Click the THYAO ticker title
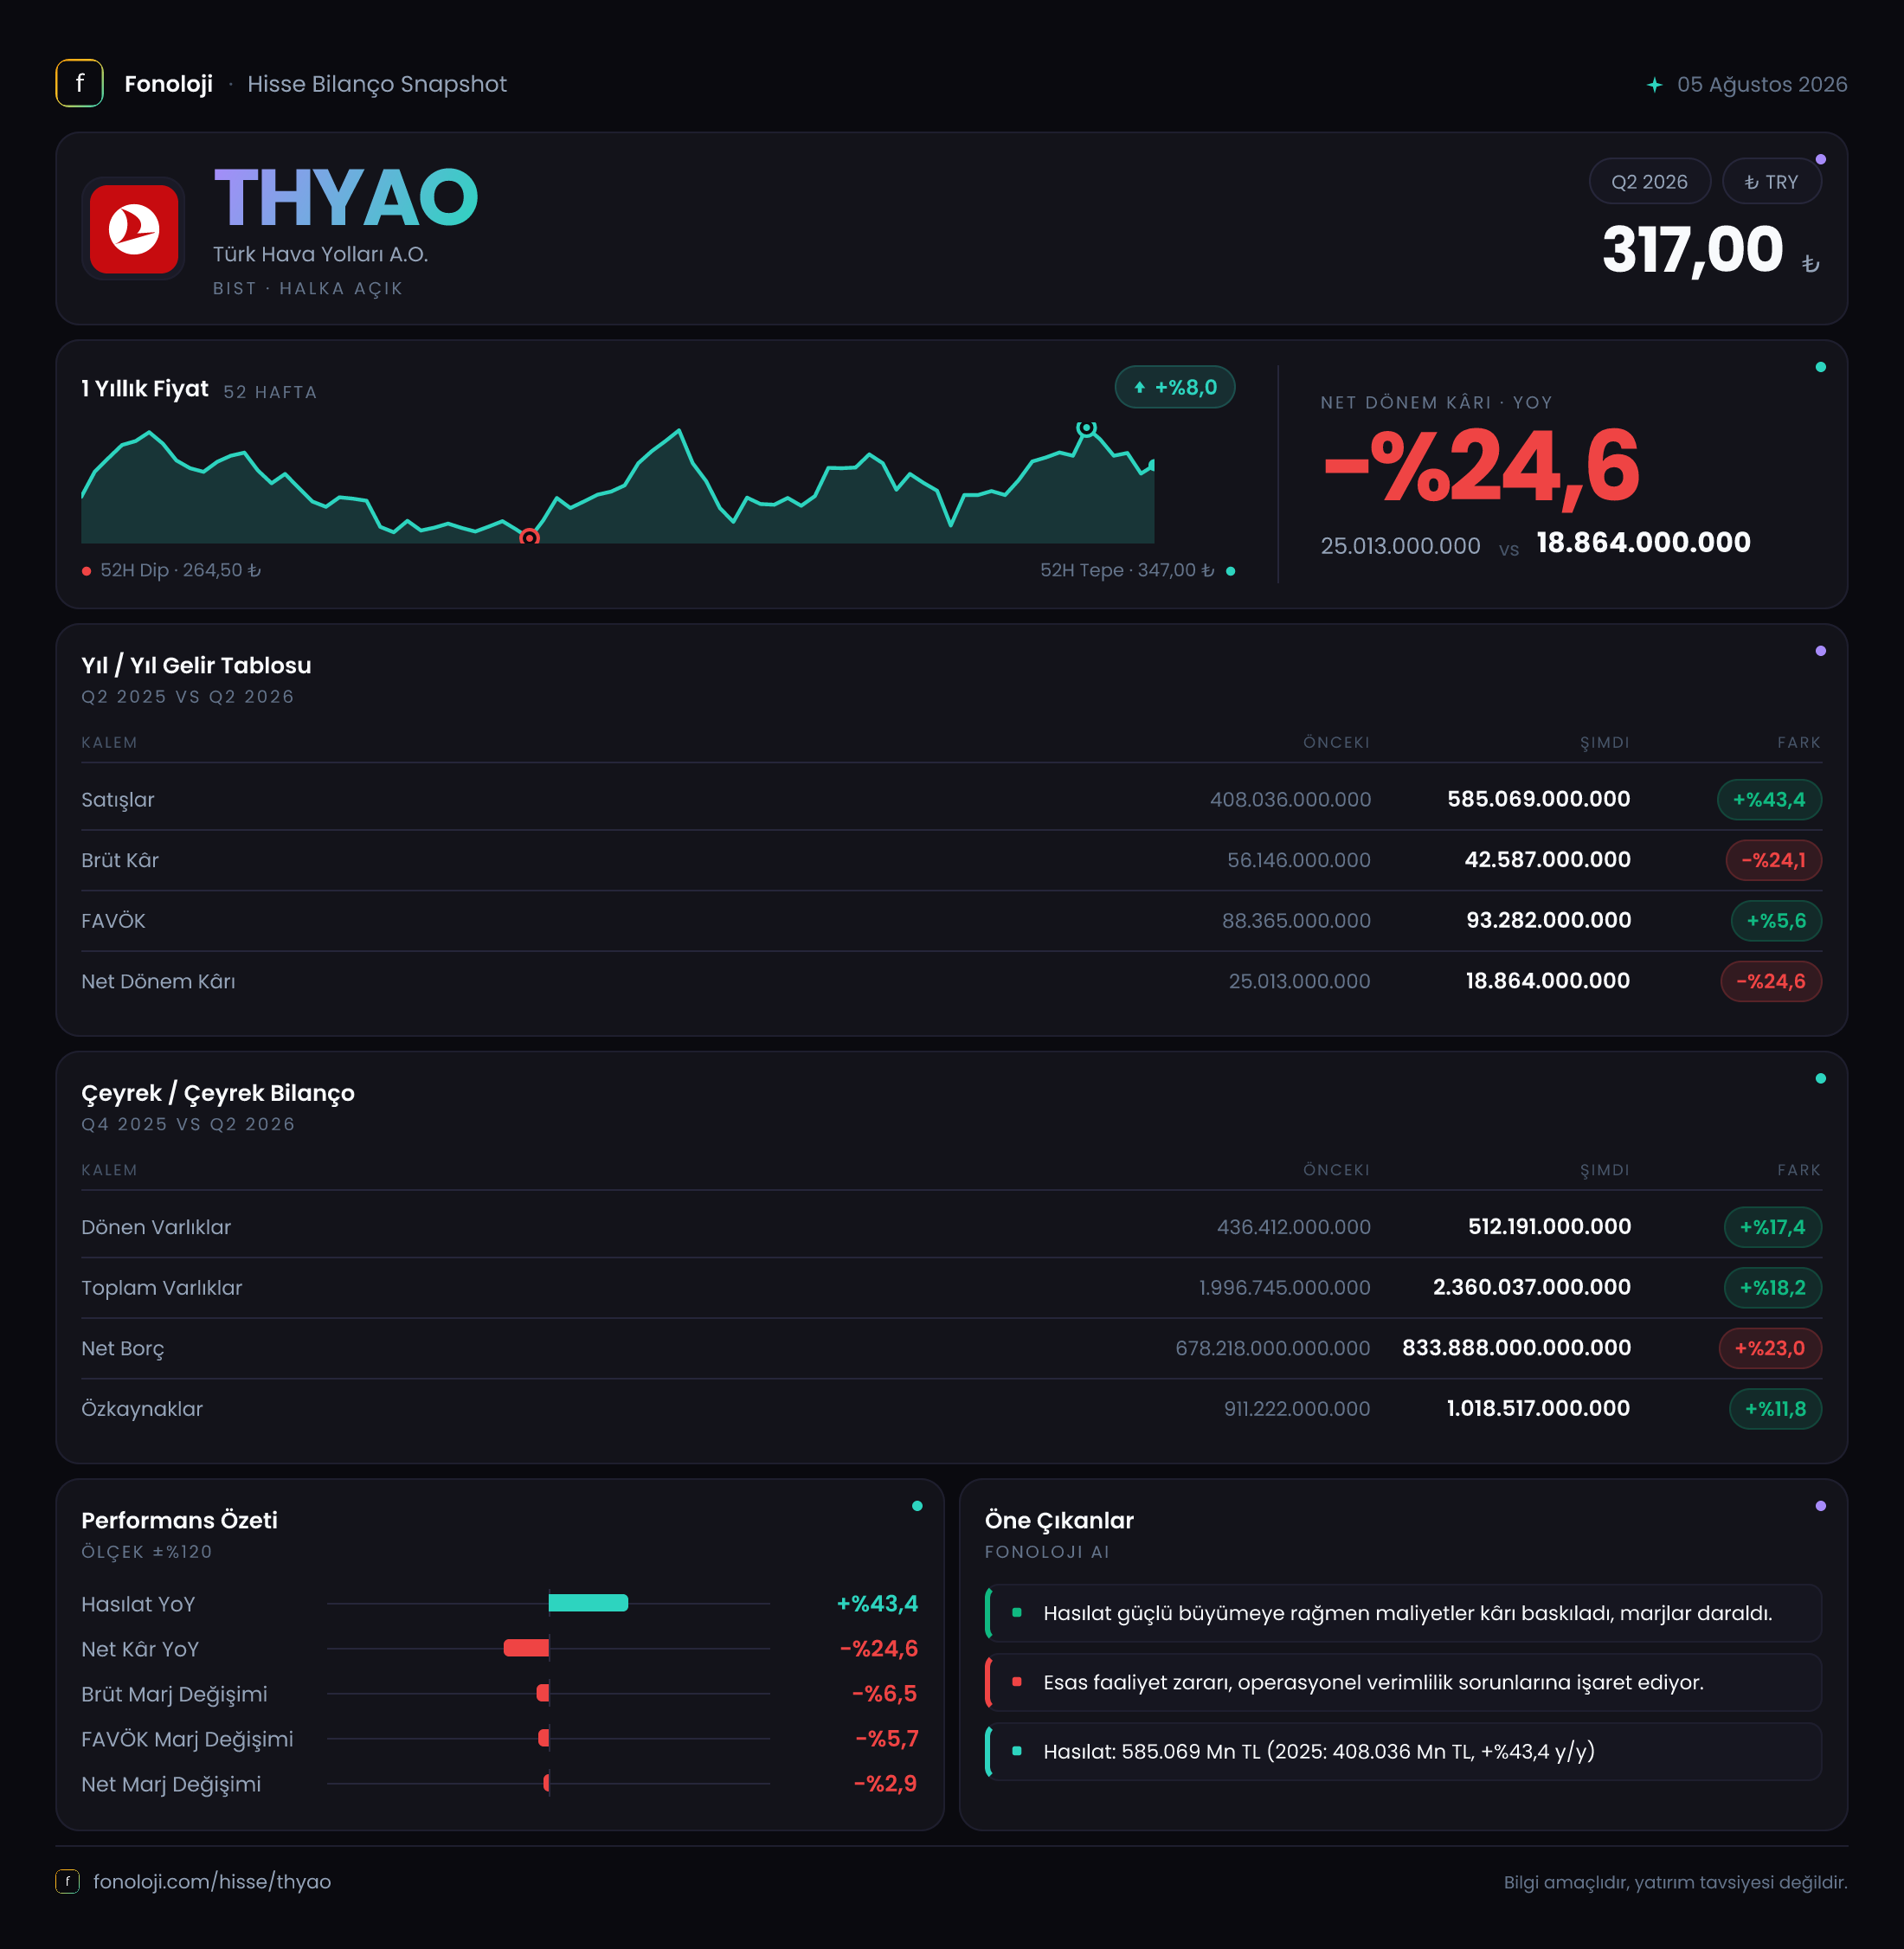The image size is (1904, 1949). pyautogui.click(x=346, y=198)
